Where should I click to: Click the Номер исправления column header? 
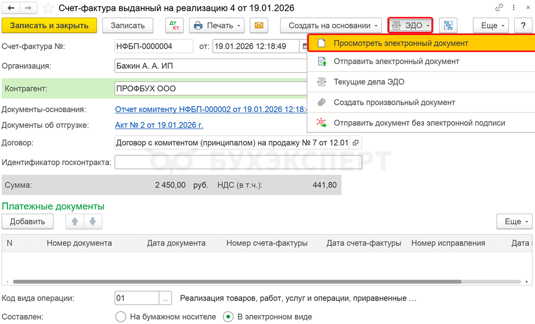tap(456, 243)
